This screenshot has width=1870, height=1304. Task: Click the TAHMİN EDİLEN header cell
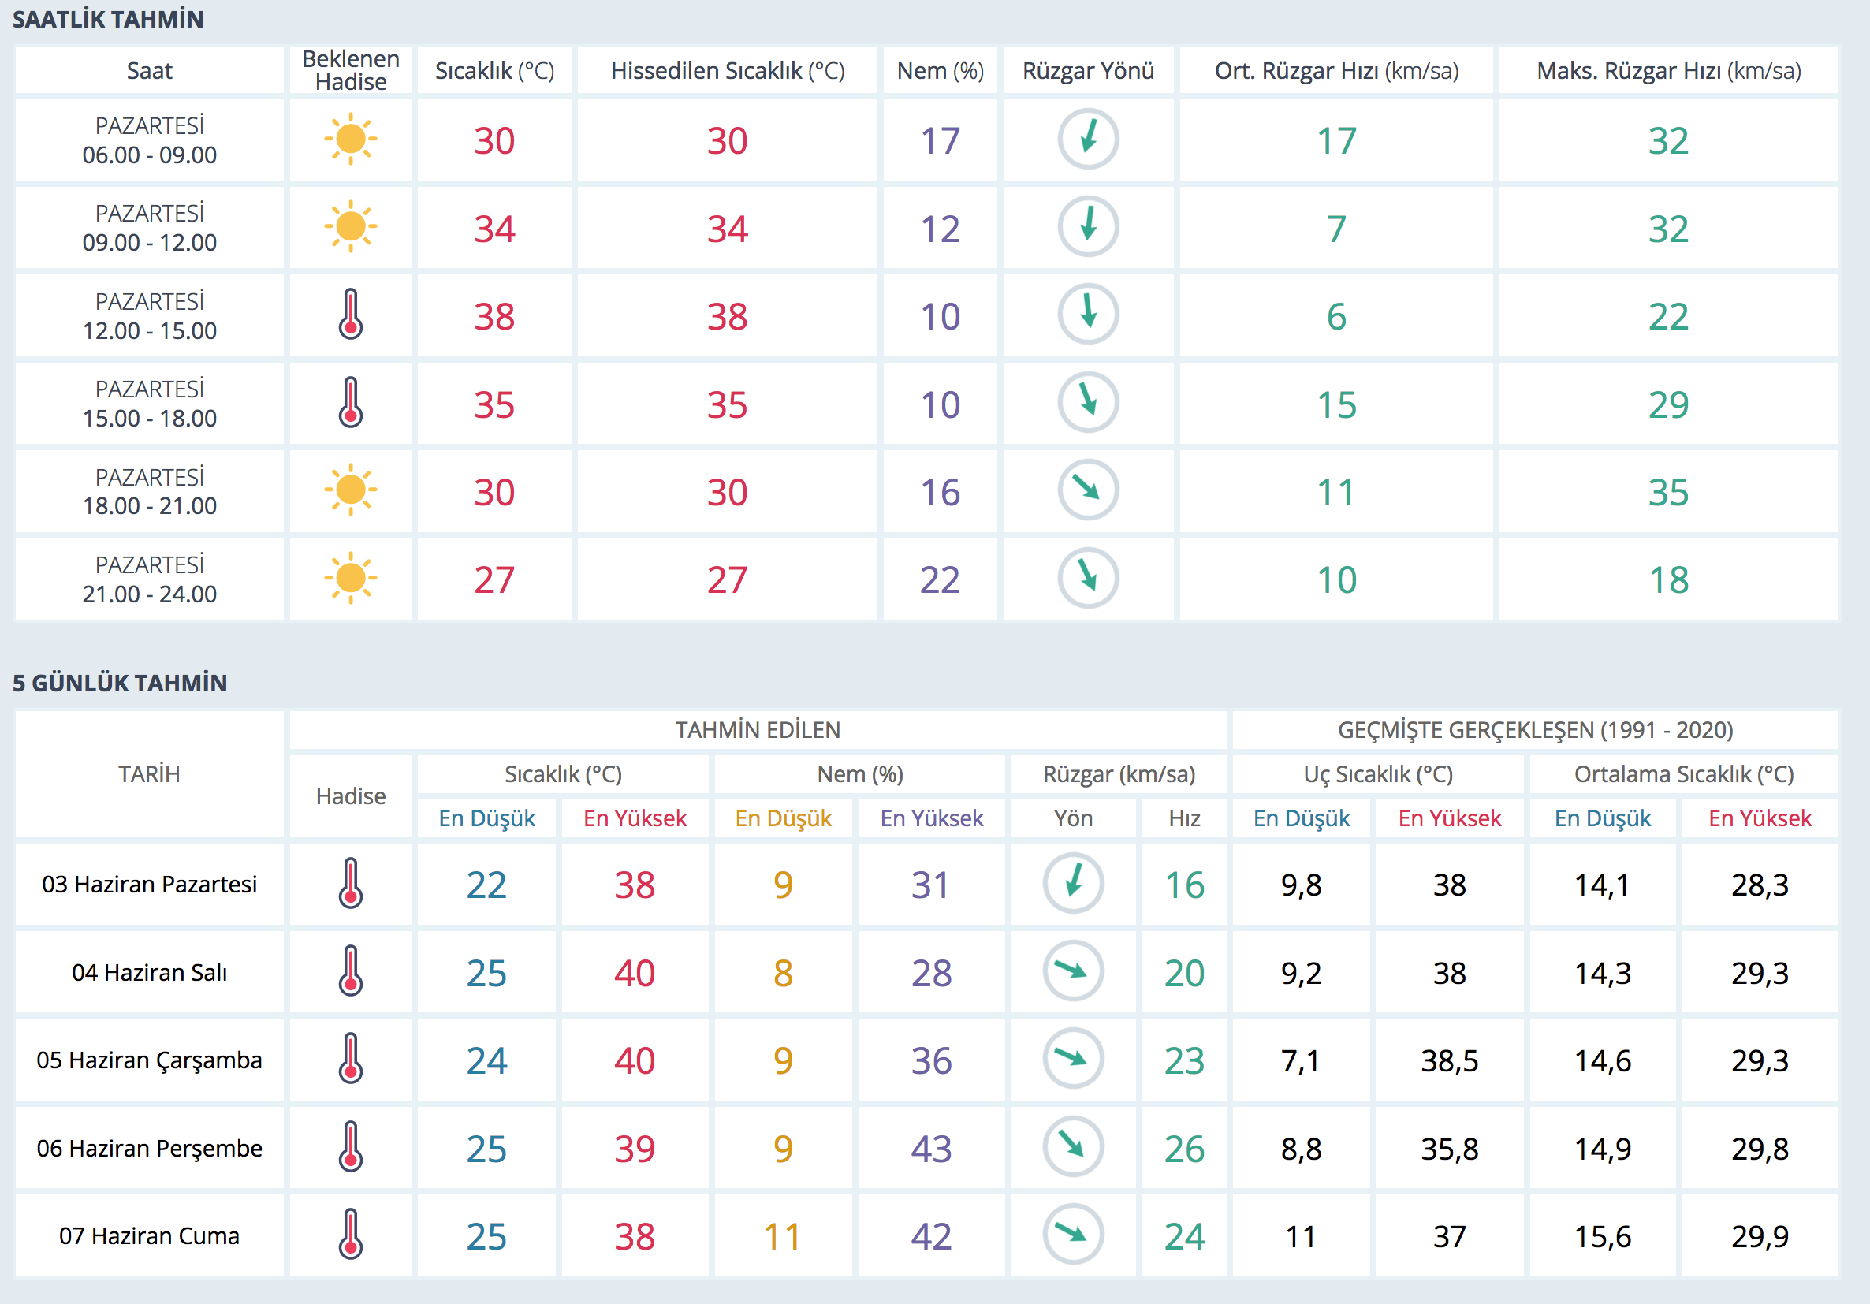[758, 730]
